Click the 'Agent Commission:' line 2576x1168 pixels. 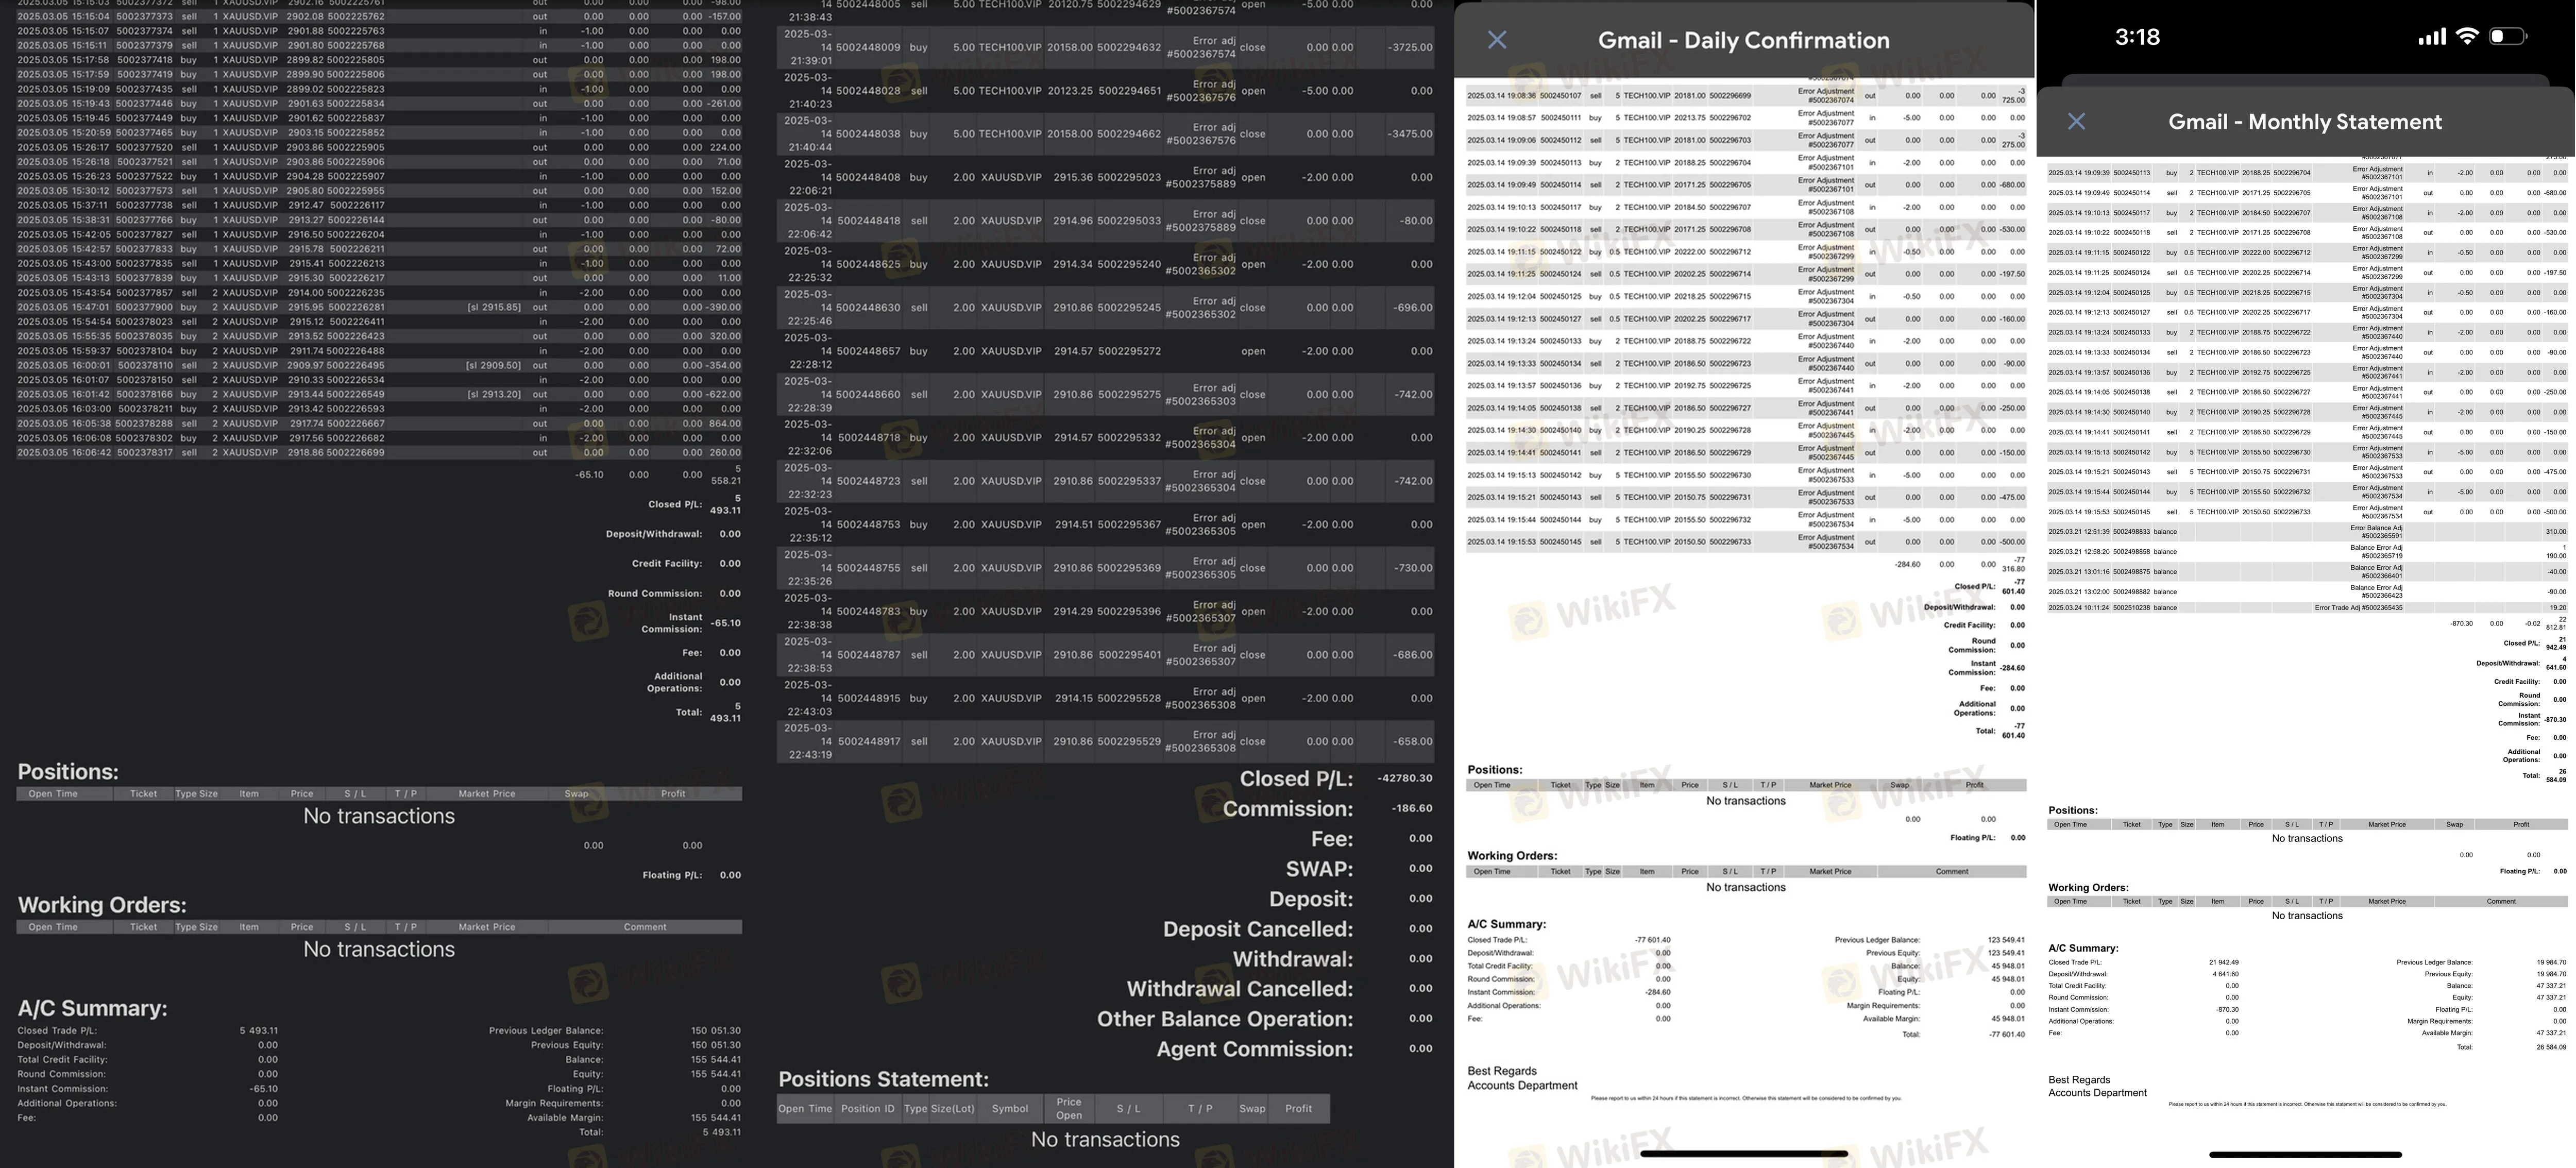click(x=1294, y=1049)
